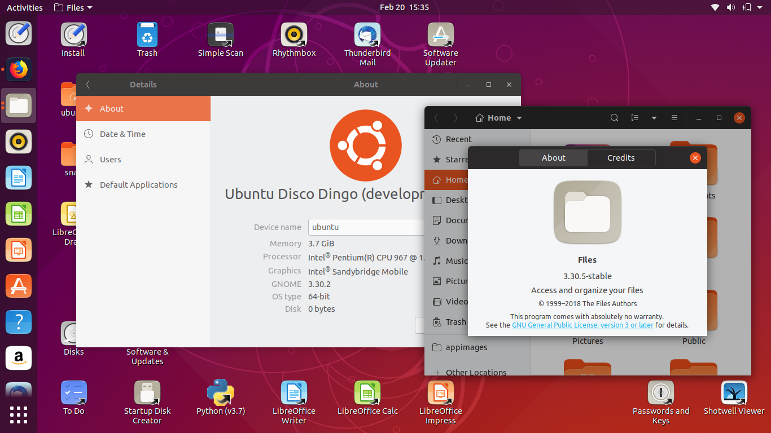Launch LibreOffice Calc from the desktop
771x433 pixels.
pos(367,392)
